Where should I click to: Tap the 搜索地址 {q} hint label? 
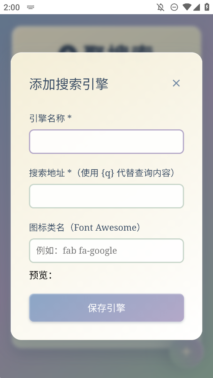pos(102,173)
